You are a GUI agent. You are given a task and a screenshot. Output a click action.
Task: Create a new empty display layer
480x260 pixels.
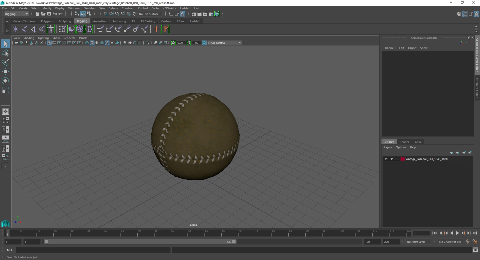click(x=464, y=152)
